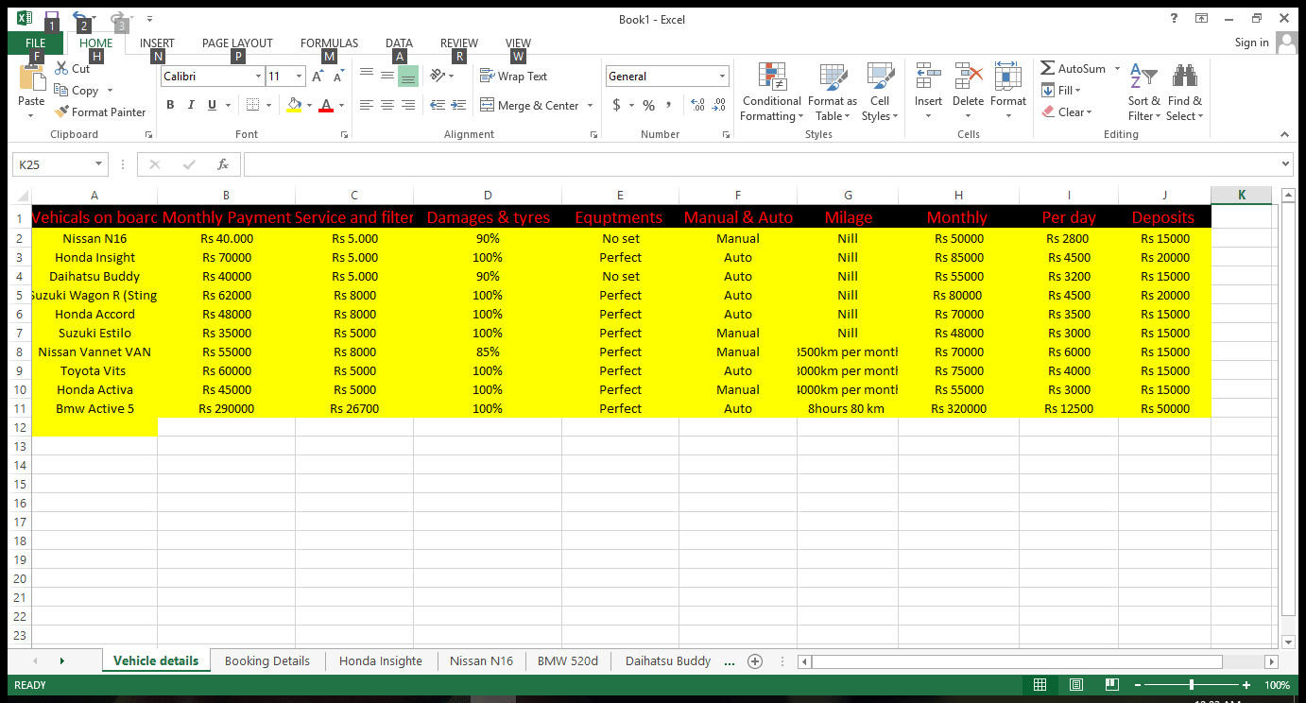The height and width of the screenshot is (703, 1306).
Task: Open the PAGE LAYOUT ribbon tab
Action: 237,43
